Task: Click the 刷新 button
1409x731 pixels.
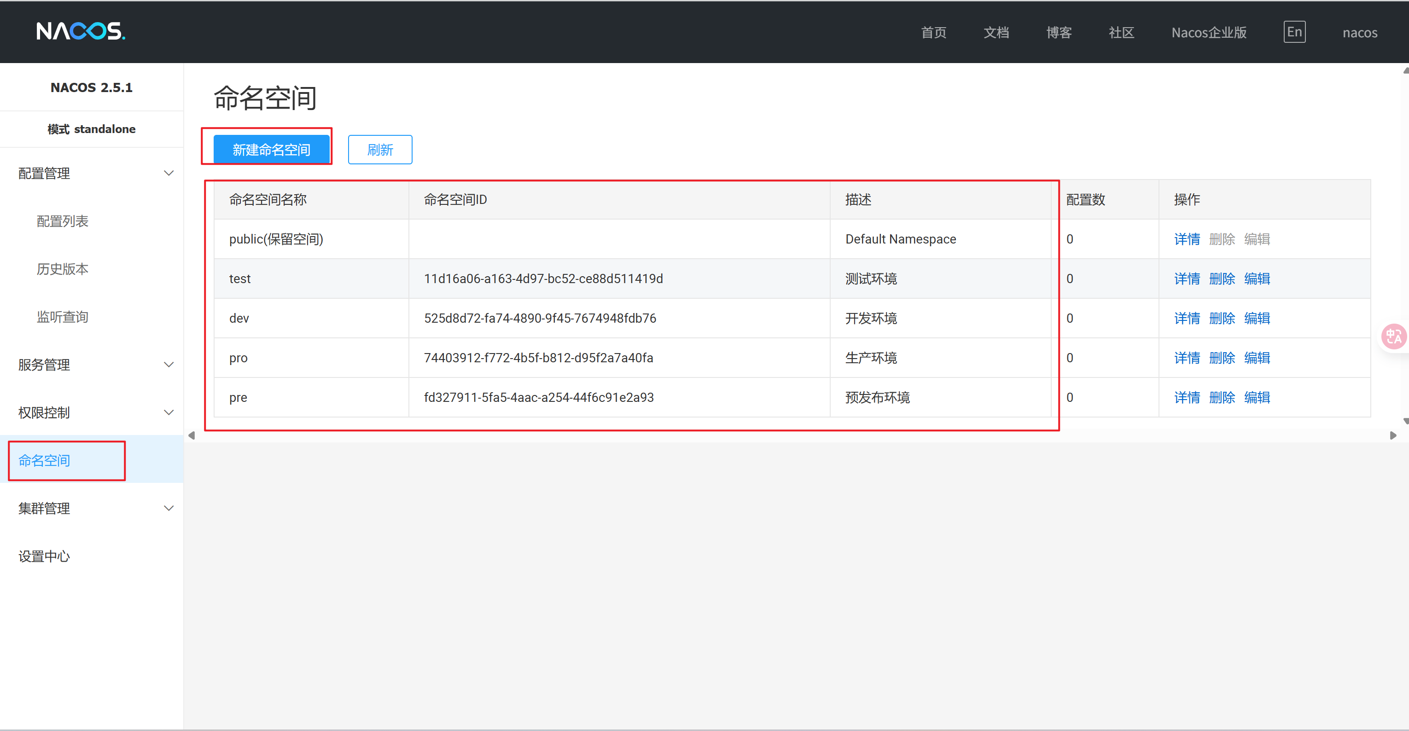Action: click(x=380, y=149)
